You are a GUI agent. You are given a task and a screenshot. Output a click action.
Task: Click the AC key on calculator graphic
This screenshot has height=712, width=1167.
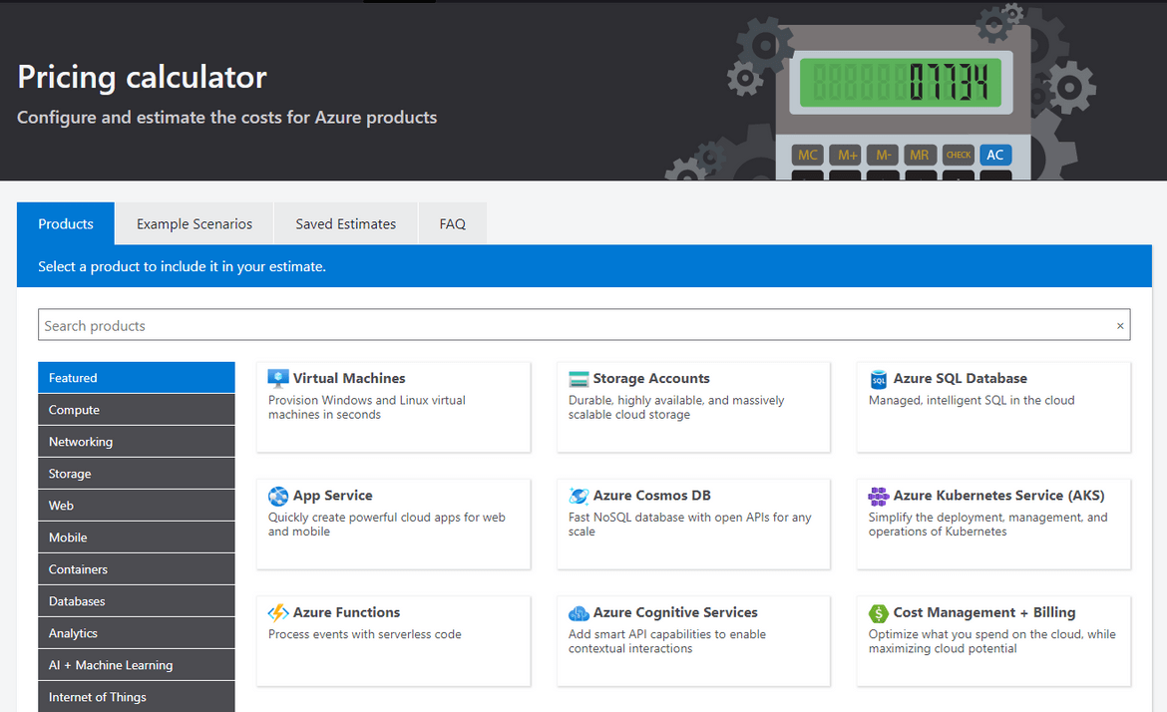[x=995, y=155]
